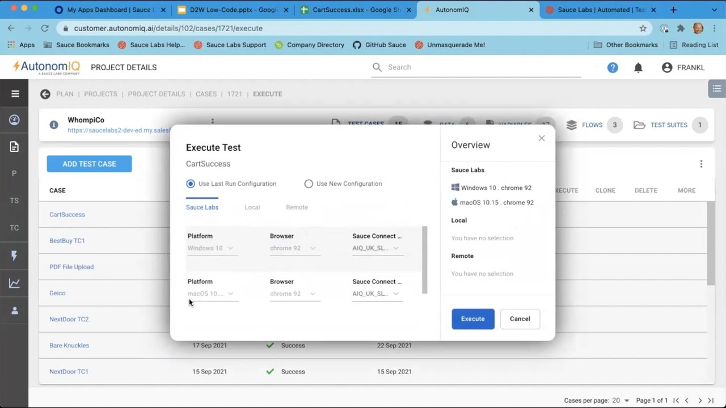Select Use Last Run Configuration option
Image resolution: width=726 pixels, height=408 pixels.
[x=191, y=184]
